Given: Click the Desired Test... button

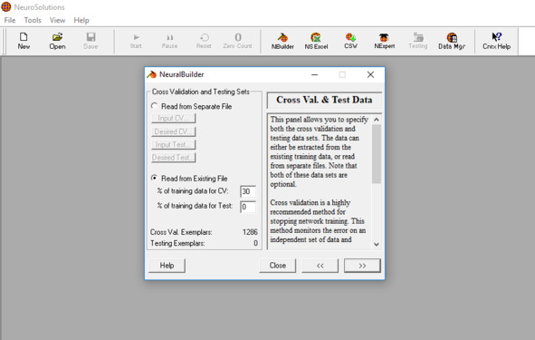Looking at the screenshot, I should [x=174, y=158].
